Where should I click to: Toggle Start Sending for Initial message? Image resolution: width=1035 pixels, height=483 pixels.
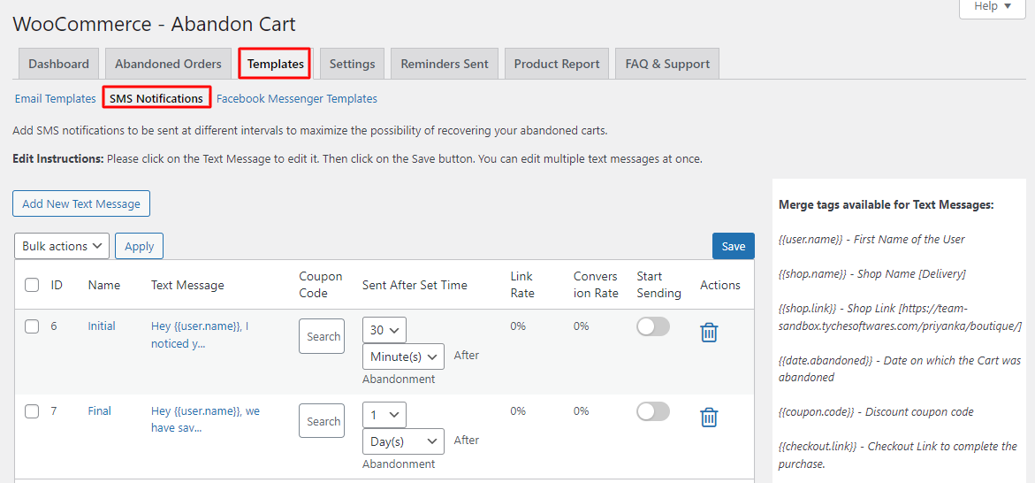653,327
